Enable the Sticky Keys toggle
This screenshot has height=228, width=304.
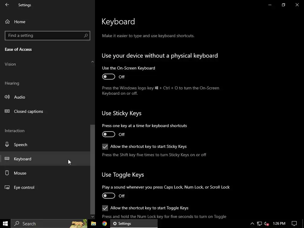tap(109, 134)
